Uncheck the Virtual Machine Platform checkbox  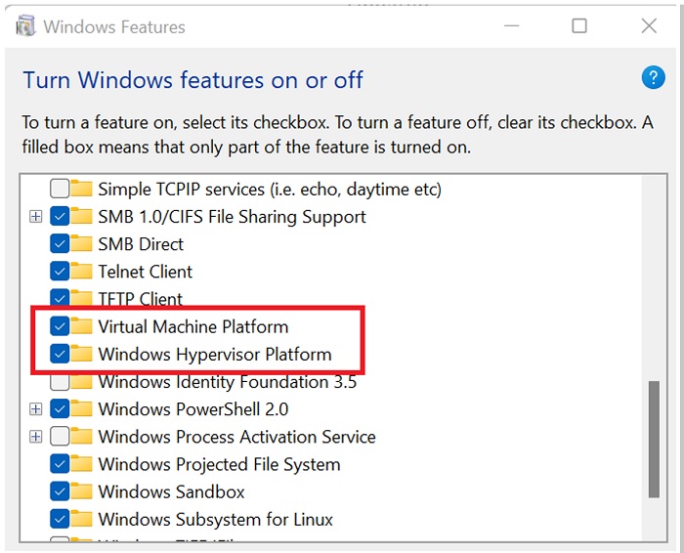tap(60, 326)
